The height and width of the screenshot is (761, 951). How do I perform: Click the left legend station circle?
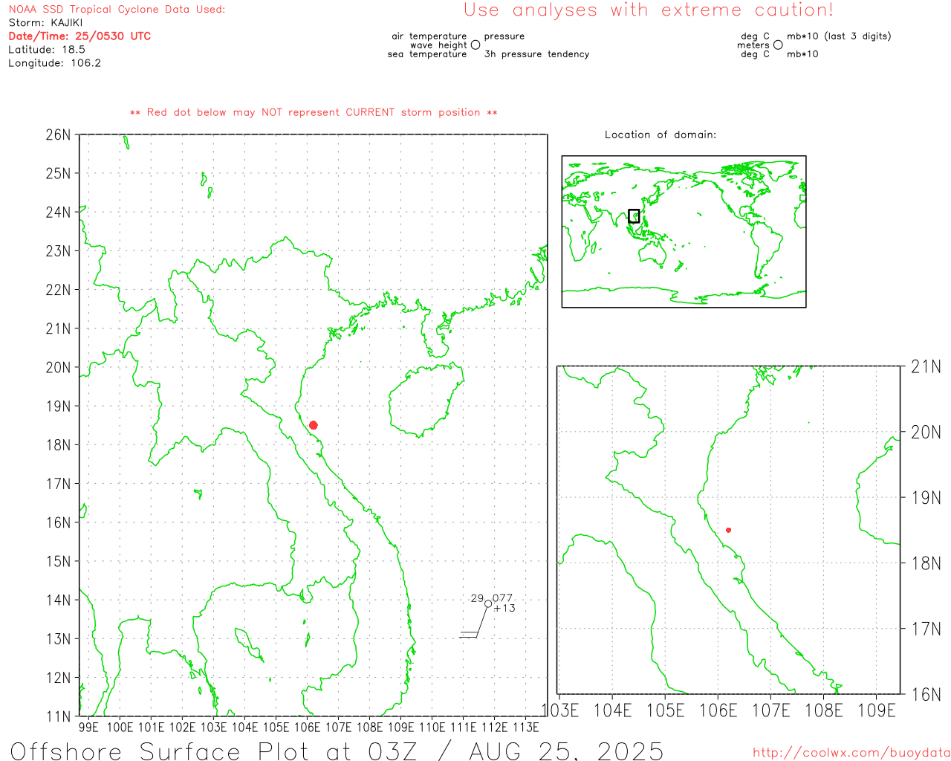point(475,45)
